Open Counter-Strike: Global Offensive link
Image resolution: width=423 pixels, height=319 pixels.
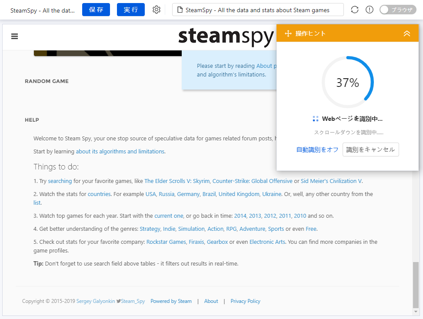coord(253,181)
